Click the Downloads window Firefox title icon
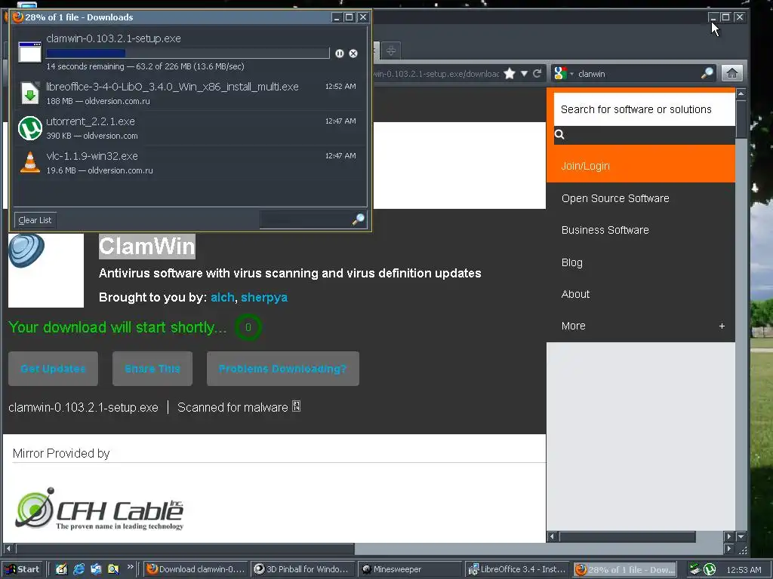773x579 pixels. [x=18, y=17]
